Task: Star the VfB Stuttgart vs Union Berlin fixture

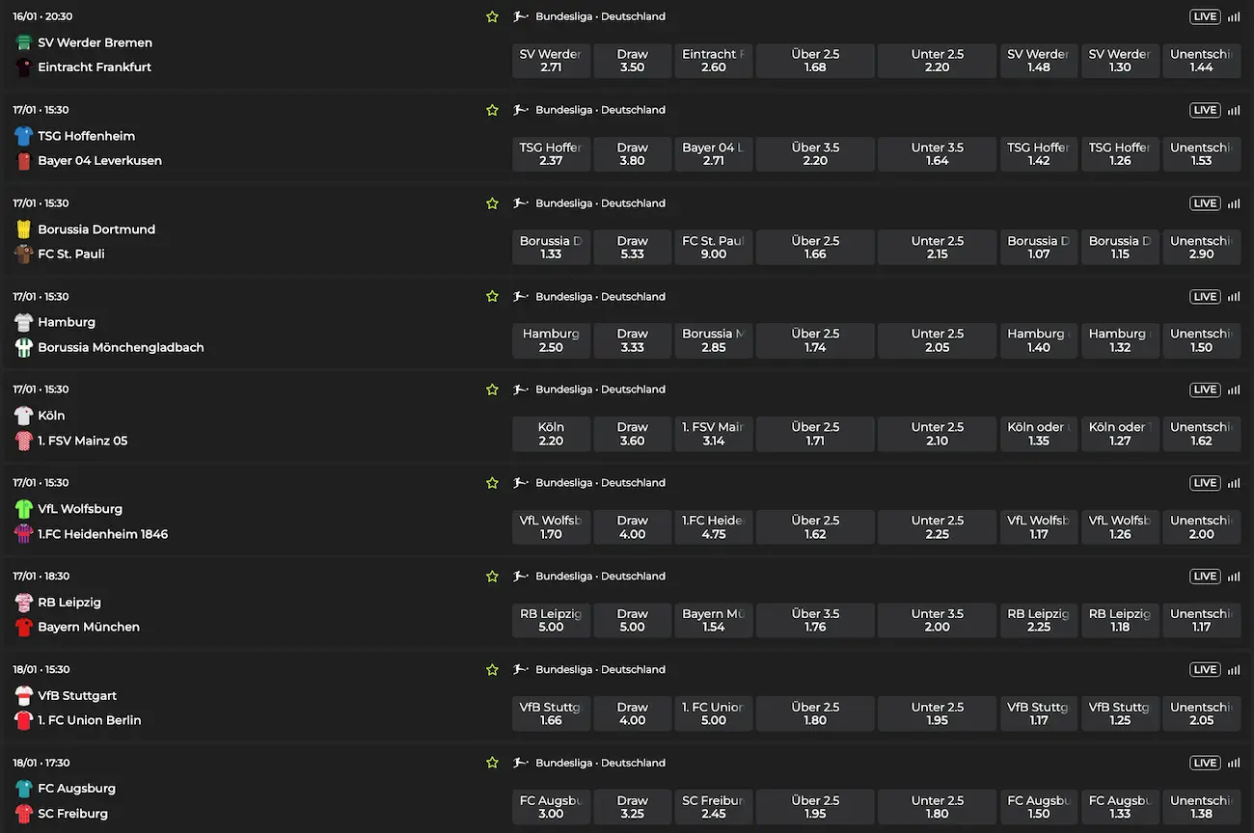Action: coord(492,669)
